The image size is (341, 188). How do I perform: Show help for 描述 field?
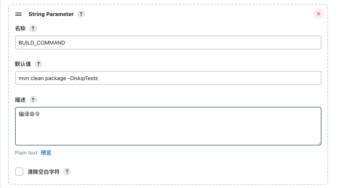coord(33,100)
